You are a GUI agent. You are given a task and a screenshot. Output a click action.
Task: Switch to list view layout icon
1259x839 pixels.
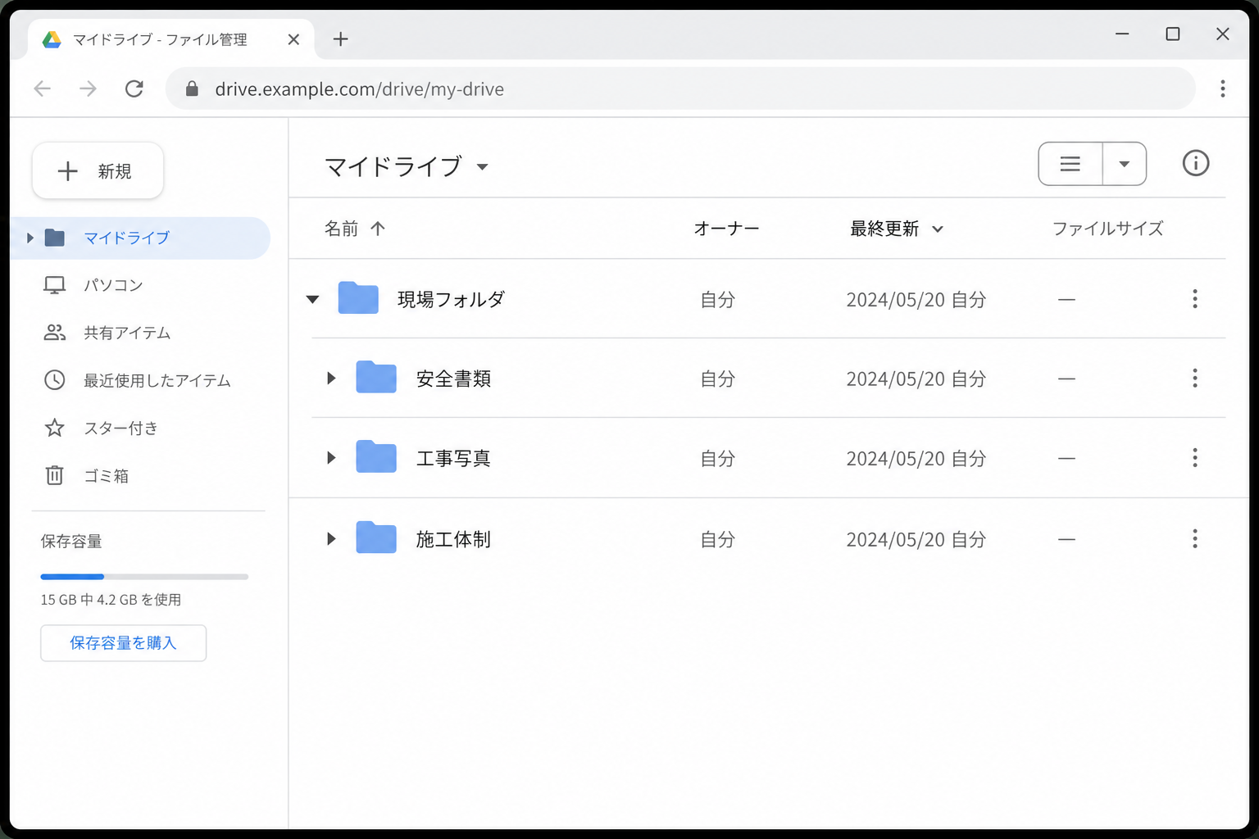click(1070, 164)
